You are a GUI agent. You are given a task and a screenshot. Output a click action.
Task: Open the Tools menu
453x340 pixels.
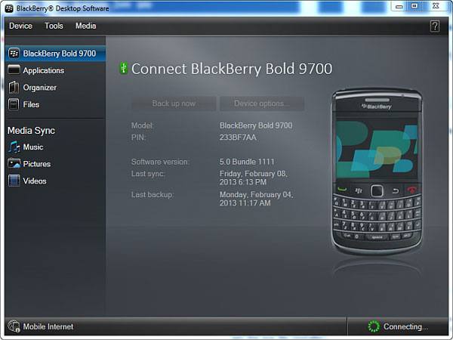point(54,26)
